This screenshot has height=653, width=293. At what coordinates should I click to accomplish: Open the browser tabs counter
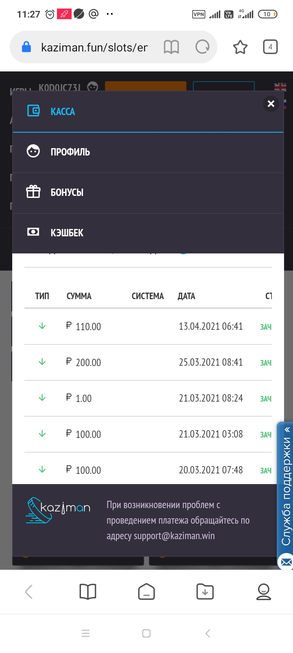point(270,47)
